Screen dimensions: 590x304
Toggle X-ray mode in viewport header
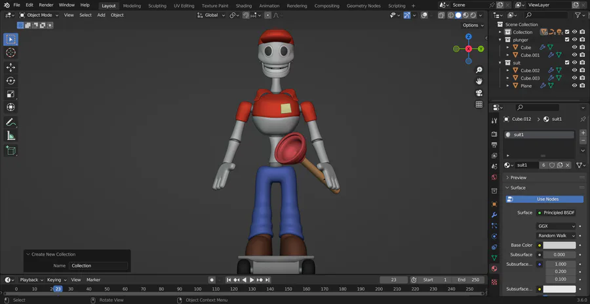[x=441, y=16]
